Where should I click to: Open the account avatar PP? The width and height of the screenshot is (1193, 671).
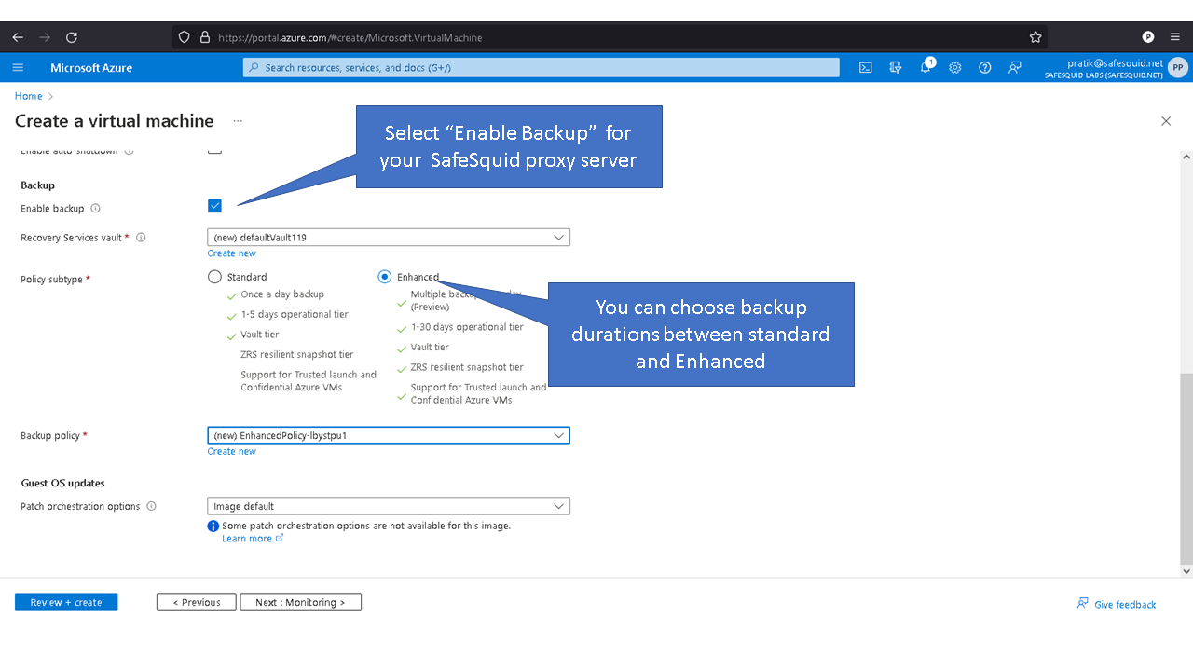coord(1178,68)
